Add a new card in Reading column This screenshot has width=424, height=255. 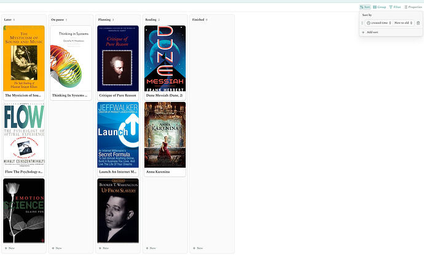pyautogui.click(x=151, y=248)
